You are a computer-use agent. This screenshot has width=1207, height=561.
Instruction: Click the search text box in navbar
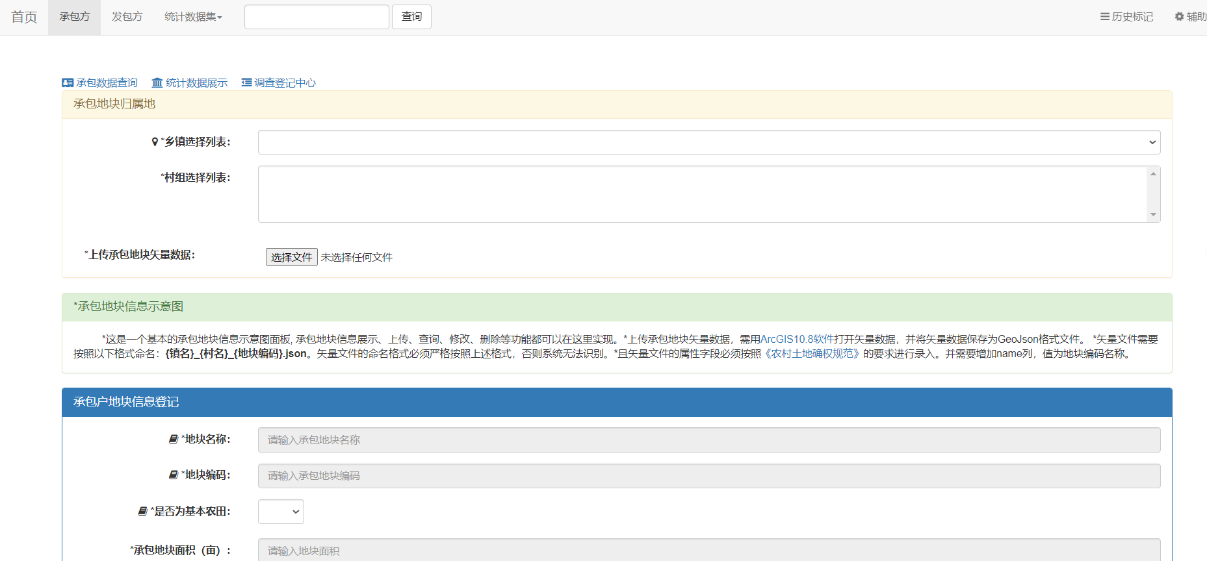pyautogui.click(x=317, y=17)
